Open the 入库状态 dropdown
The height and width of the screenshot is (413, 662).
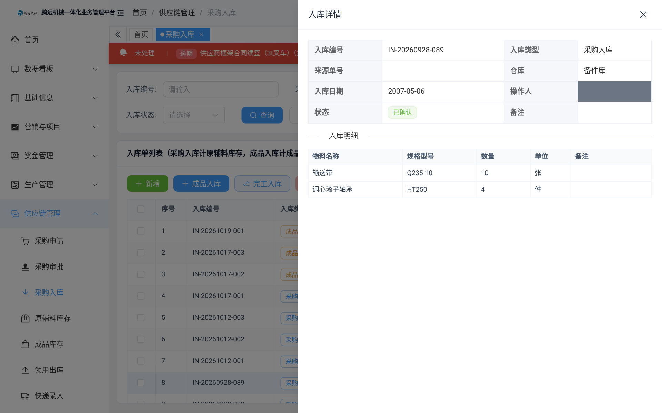(194, 115)
